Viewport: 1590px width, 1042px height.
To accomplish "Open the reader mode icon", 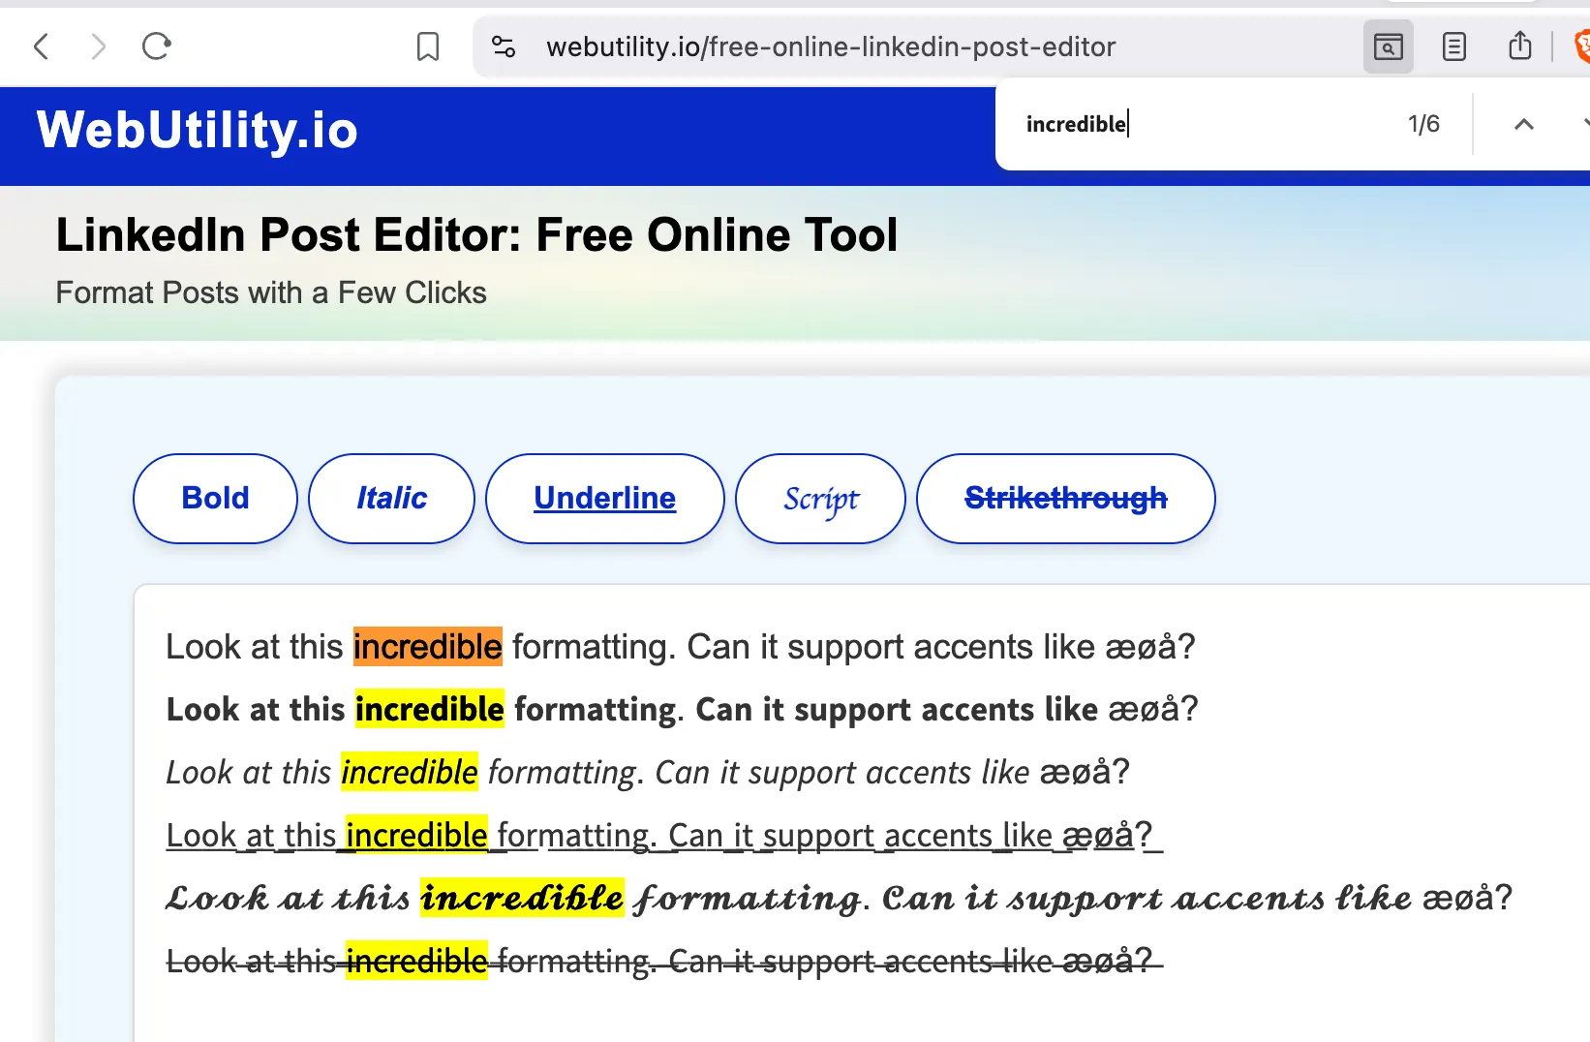I will coord(1453,46).
